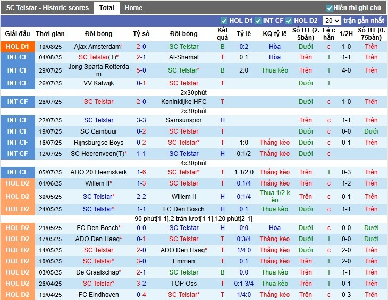Open the Koninklijke HFC team link

click(x=183, y=102)
